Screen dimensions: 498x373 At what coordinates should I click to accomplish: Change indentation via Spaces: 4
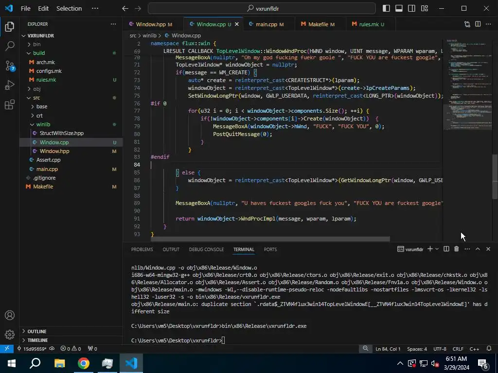(x=417, y=349)
